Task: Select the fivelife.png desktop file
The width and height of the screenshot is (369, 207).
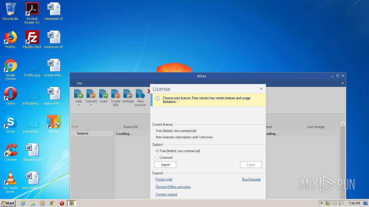Action: pyautogui.click(x=32, y=70)
